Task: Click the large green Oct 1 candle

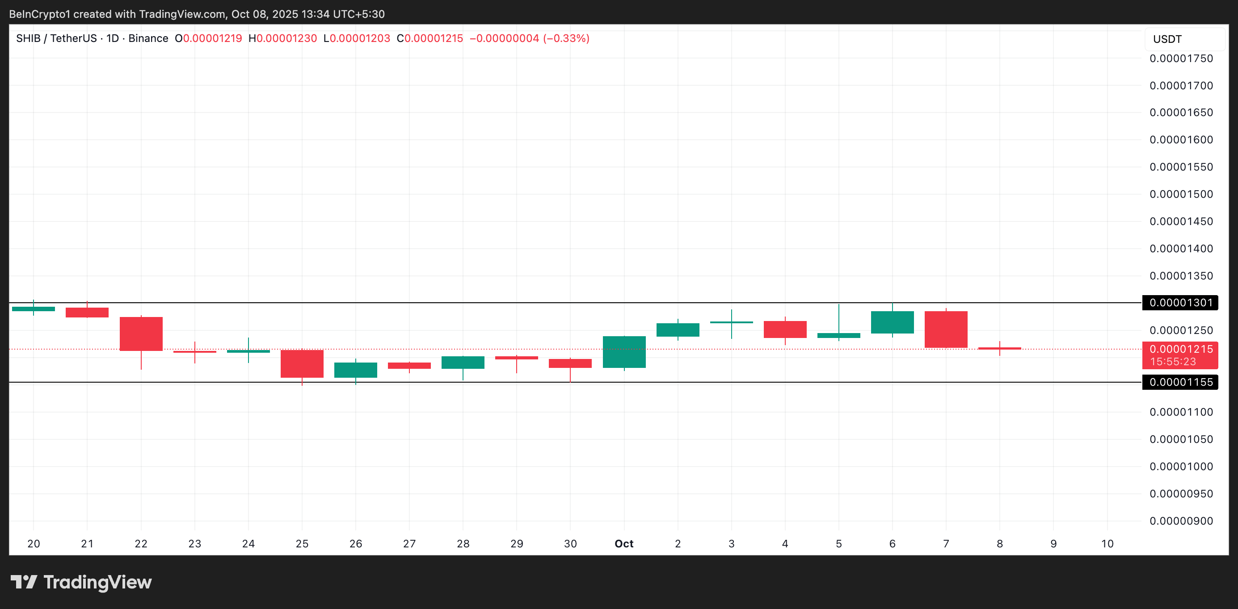Action: (x=624, y=352)
